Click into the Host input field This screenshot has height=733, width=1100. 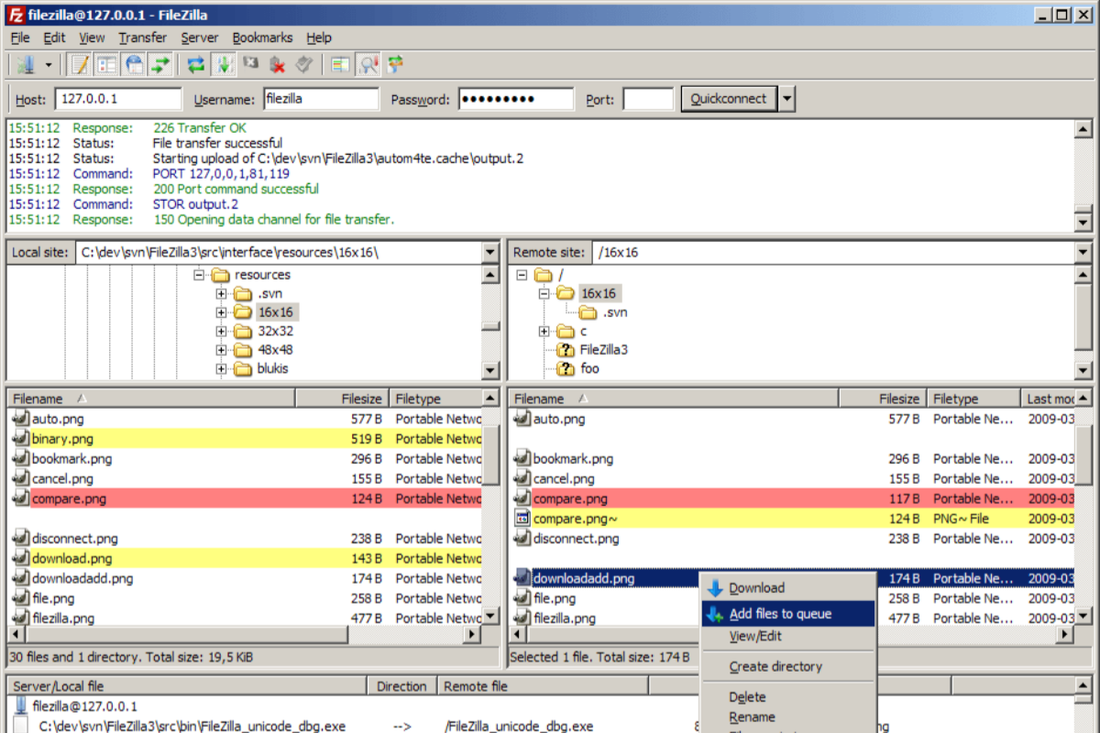click(x=118, y=99)
